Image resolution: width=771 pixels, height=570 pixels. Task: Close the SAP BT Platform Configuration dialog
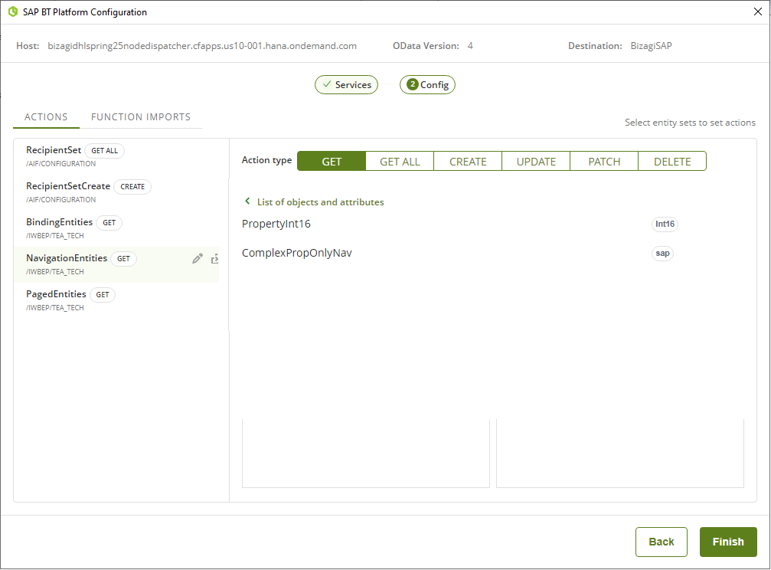point(758,11)
